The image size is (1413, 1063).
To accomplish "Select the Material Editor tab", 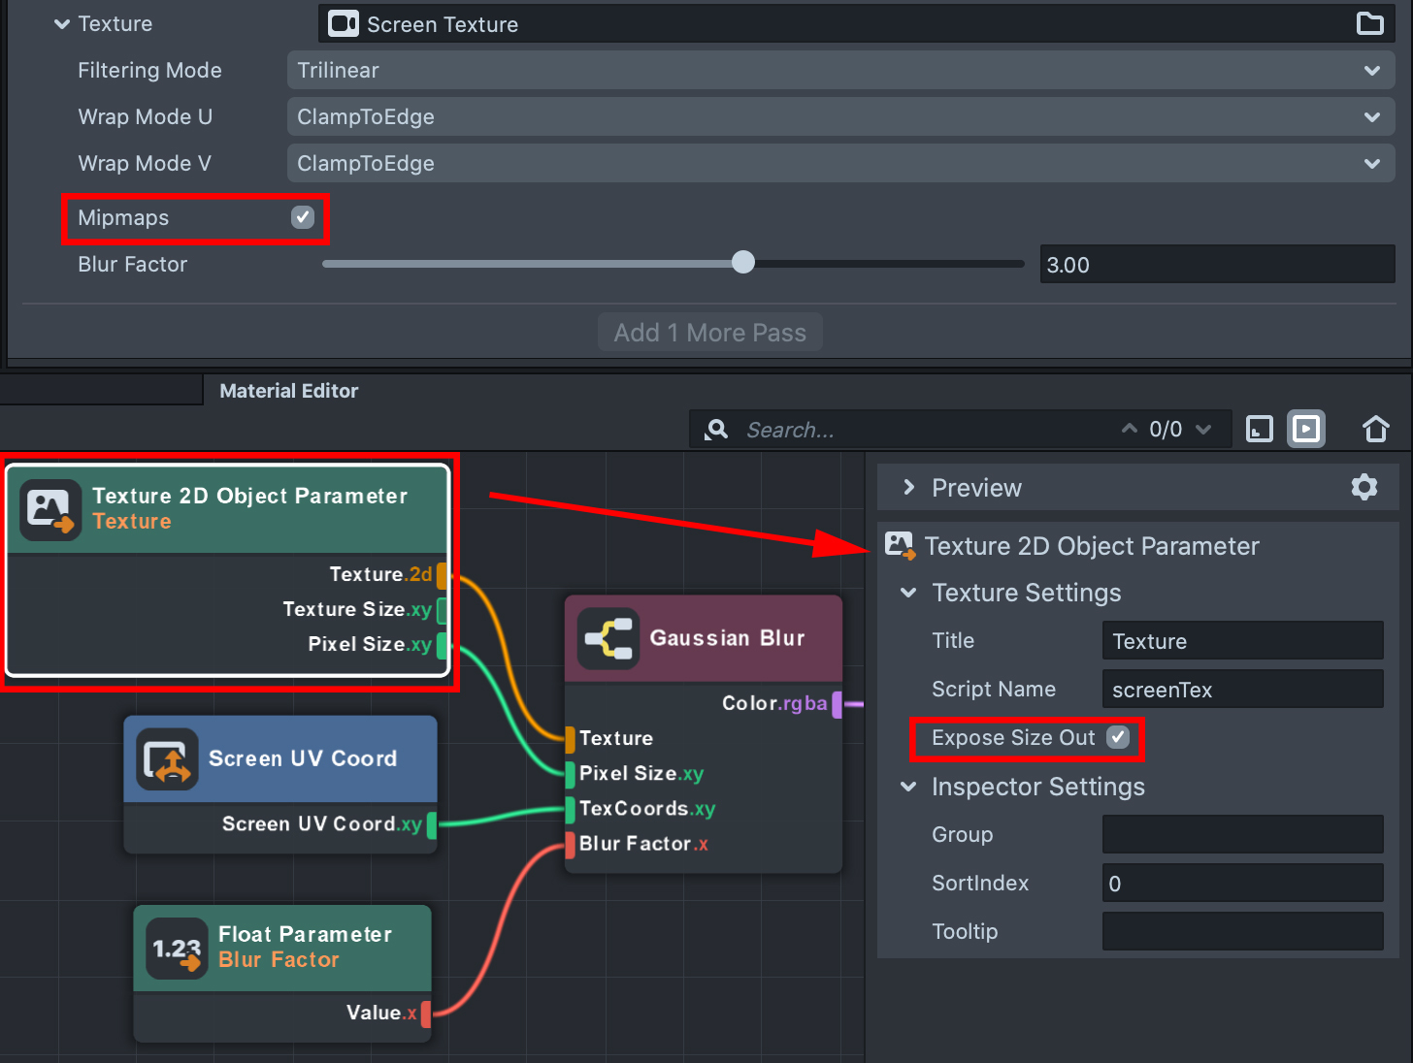I will pyautogui.click(x=288, y=391).
